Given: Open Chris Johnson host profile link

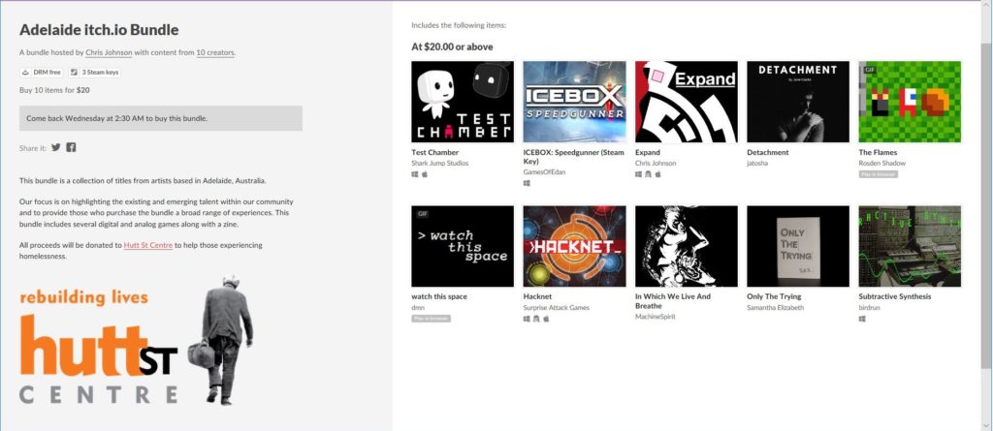Looking at the screenshot, I should click(109, 53).
